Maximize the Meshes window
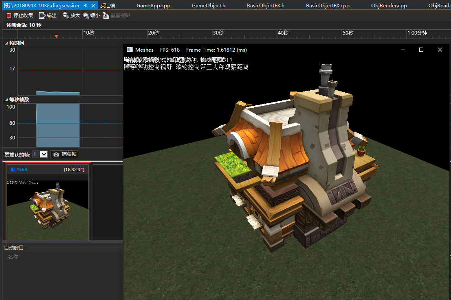 click(421, 50)
